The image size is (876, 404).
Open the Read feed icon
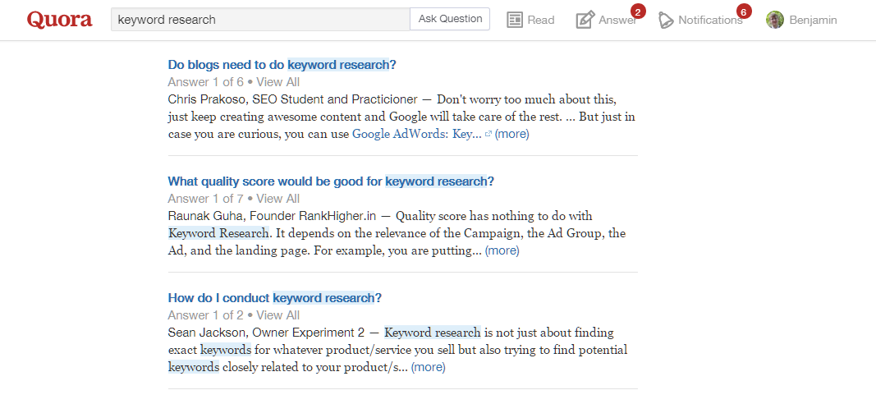point(515,20)
